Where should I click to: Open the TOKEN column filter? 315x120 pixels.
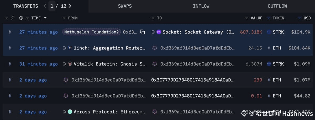coord(268,18)
